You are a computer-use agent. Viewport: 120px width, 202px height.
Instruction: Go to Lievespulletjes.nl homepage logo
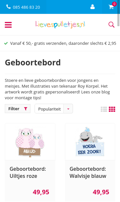click(60, 24)
